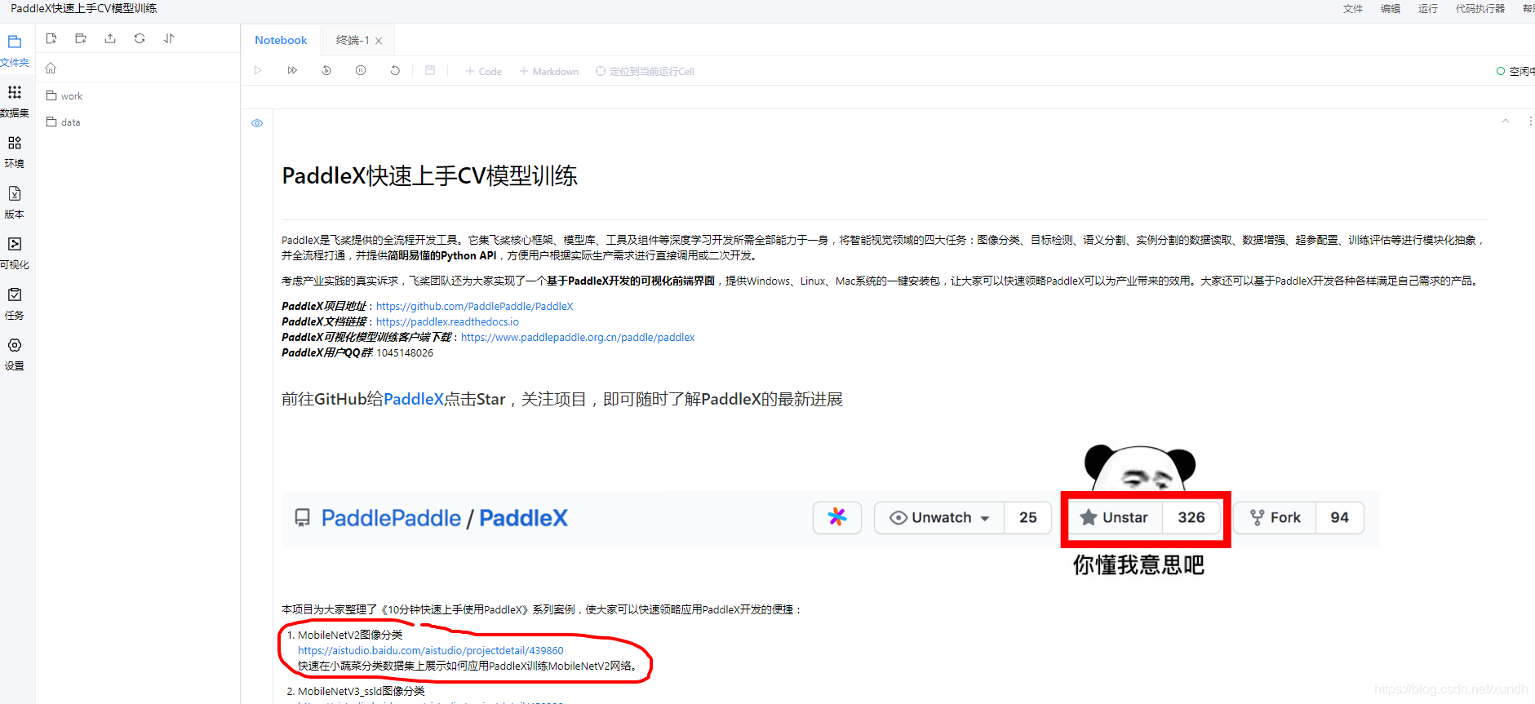The width and height of the screenshot is (1535, 704).
Task: Refresh the file browser list
Action: (140, 38)
